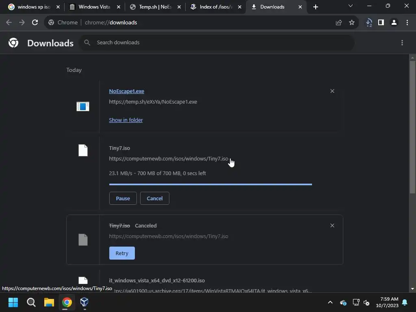Screen dimensions: 416x312
Task: Share this page icon in address bar
Action: pos(338,23)
